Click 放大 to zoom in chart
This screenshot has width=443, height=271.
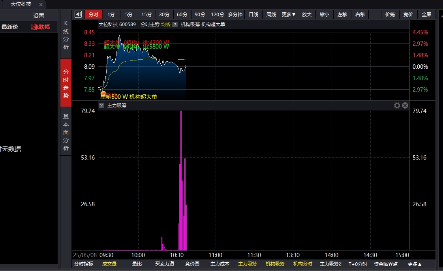point(306,14)
